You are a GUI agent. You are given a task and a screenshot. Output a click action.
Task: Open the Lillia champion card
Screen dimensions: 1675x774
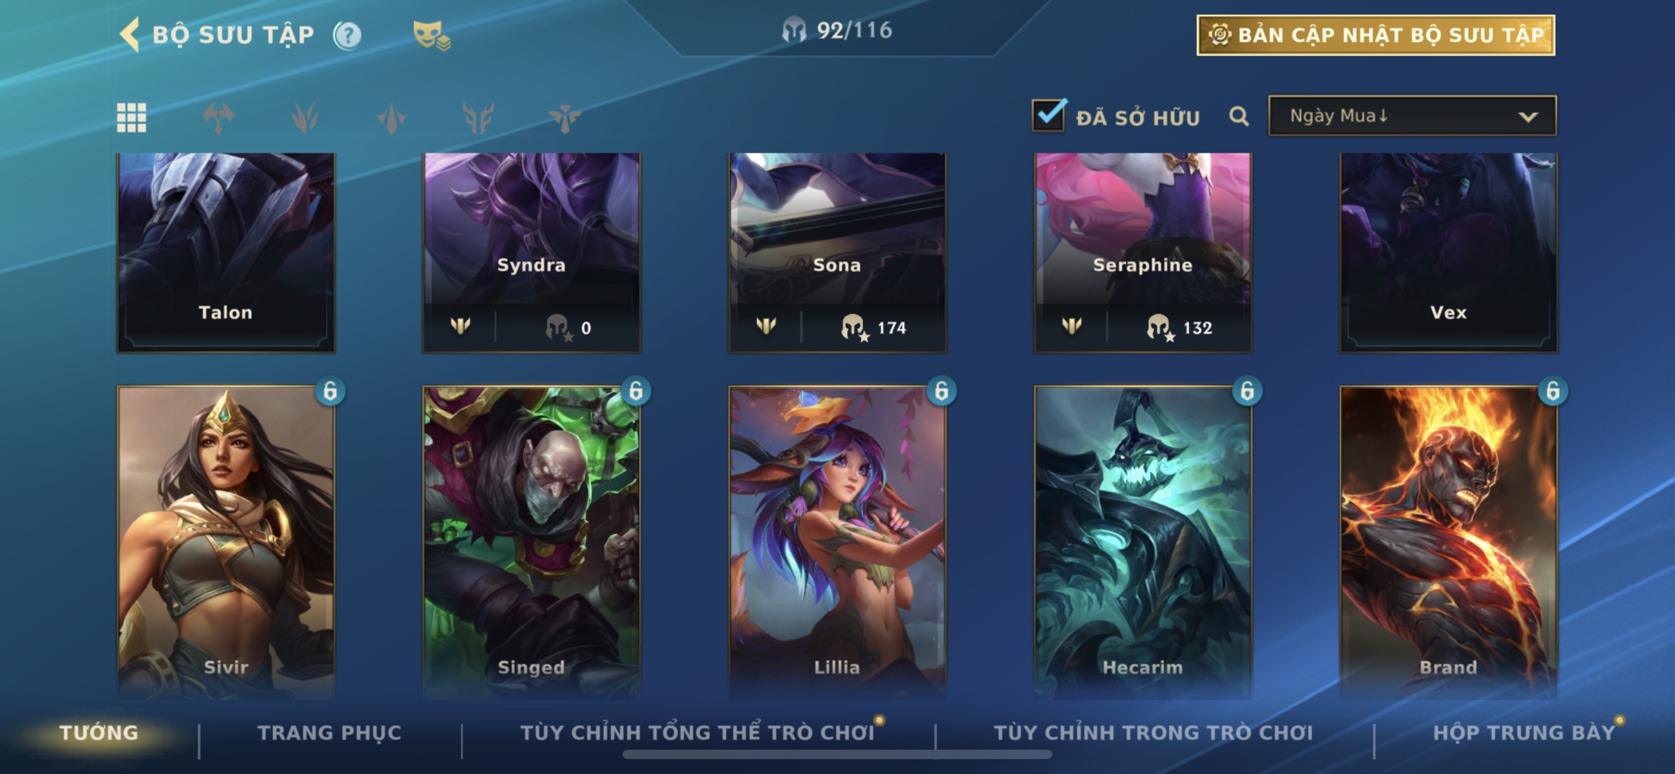coord(837,542)
